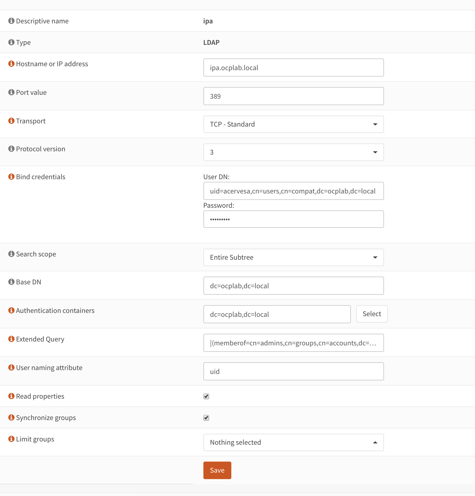Show help for Authentication containers

click(x=11, y=310)
